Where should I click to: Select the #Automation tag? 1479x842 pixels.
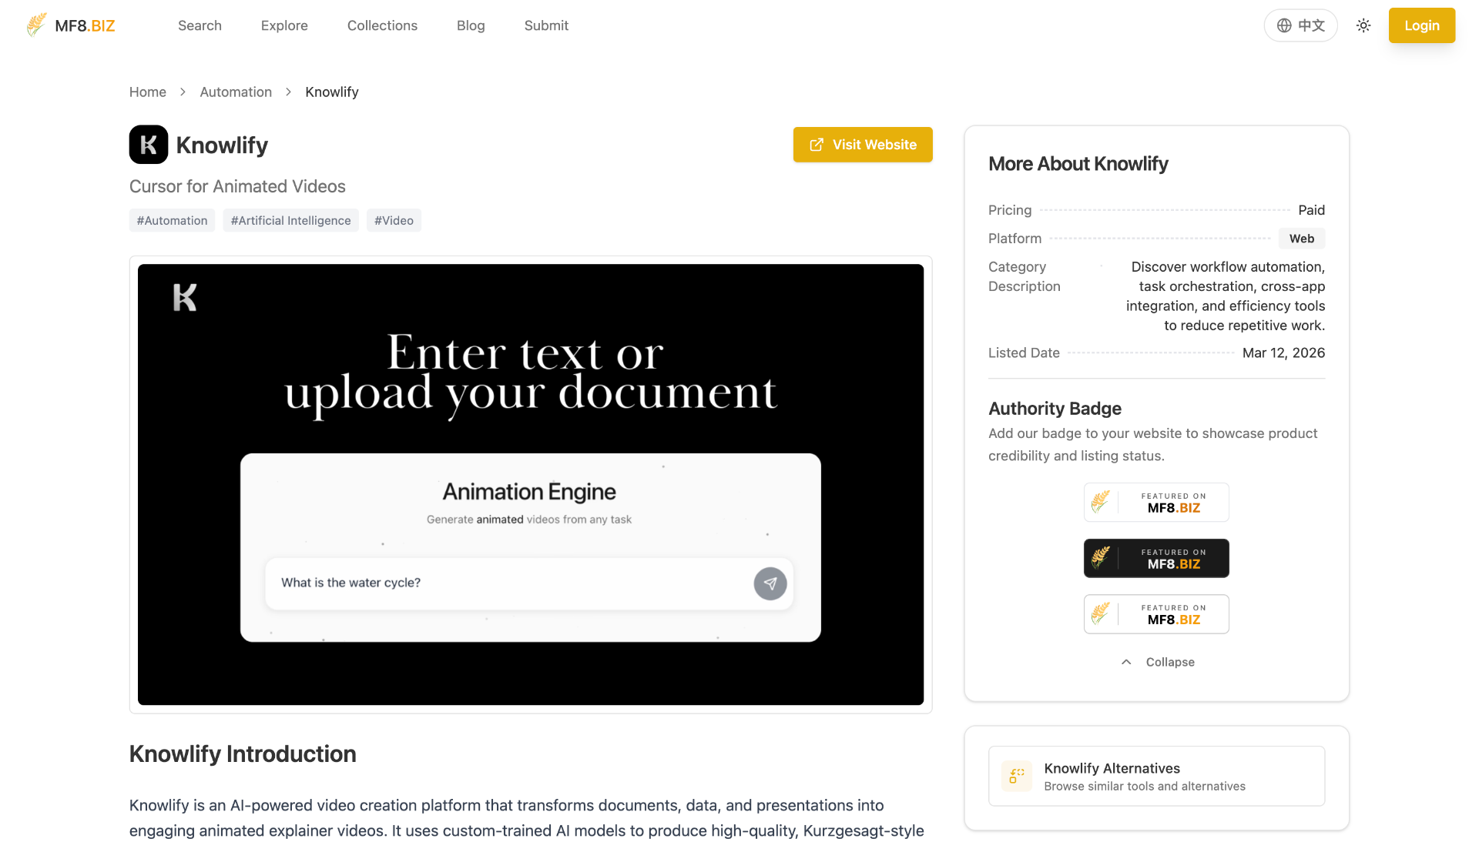pos(172,220)
